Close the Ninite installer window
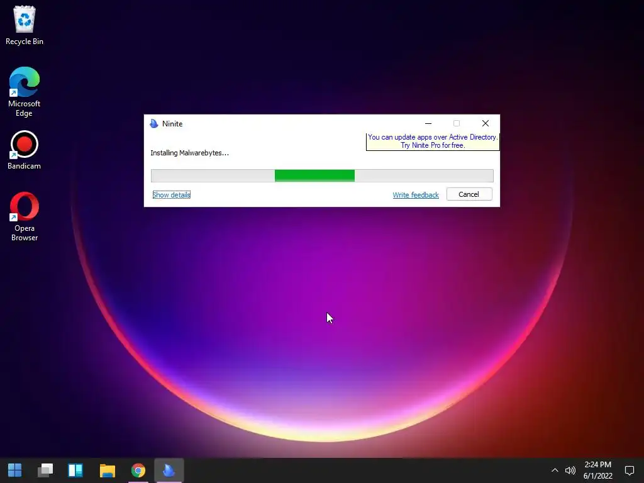The width and height of the screenshot is (644, 483). pyautogui.click(x=485, y=123)
